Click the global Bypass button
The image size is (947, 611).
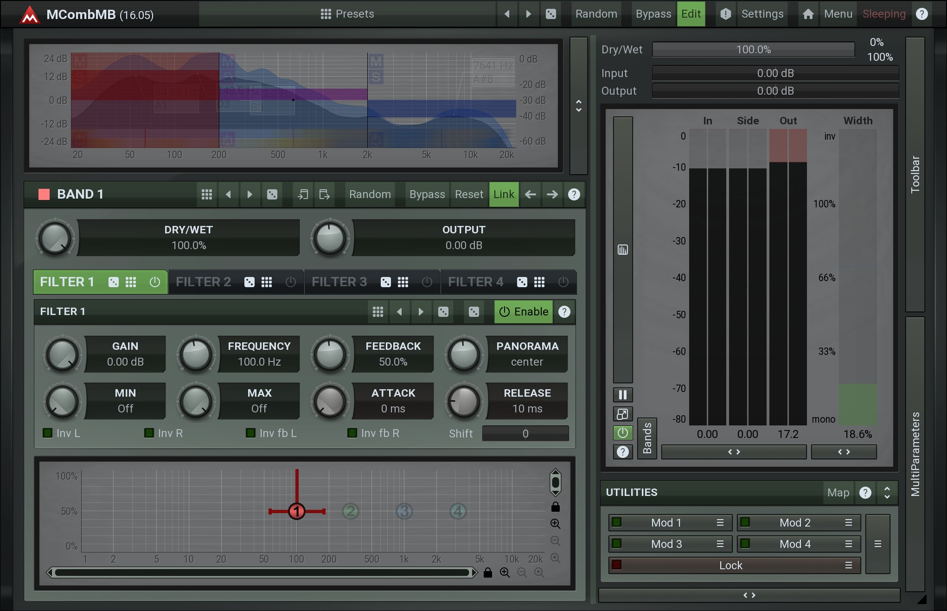(653, 14)
